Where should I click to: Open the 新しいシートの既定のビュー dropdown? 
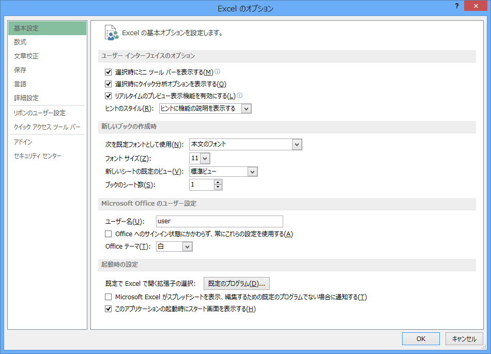point(252,172)
